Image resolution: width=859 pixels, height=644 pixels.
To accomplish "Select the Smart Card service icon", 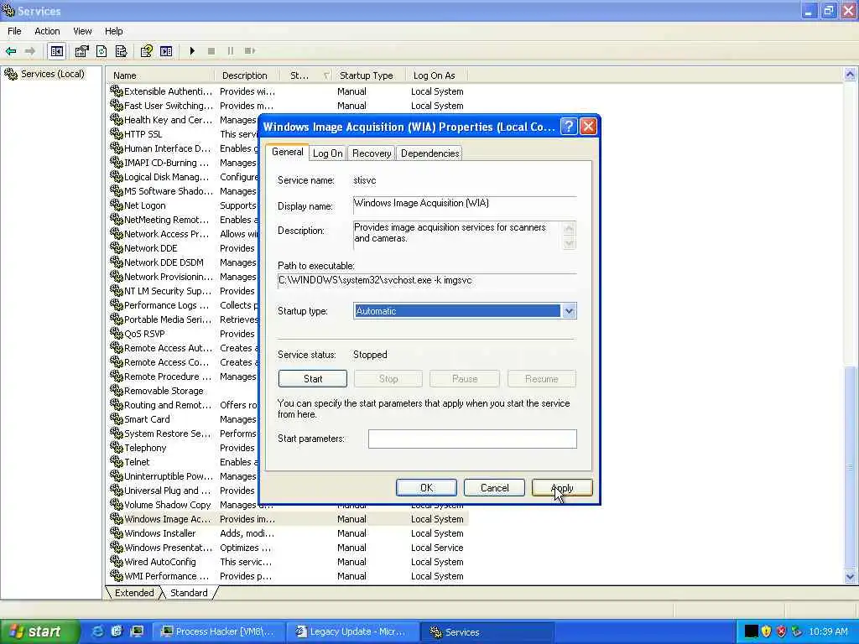I will 116,419.
